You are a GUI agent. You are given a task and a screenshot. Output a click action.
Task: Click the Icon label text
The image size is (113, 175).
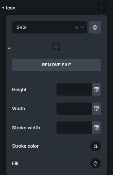(x=11, y=8)
